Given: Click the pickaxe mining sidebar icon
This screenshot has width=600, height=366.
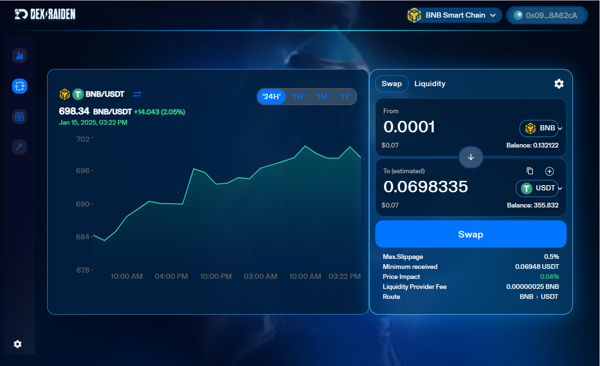Looking at the screenshot, I should 20,147.
